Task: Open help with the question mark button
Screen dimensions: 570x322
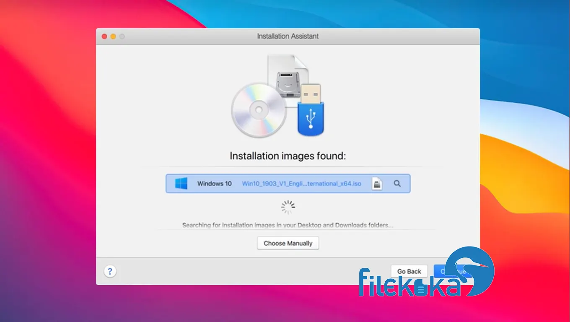Action: tap(110, 271)
